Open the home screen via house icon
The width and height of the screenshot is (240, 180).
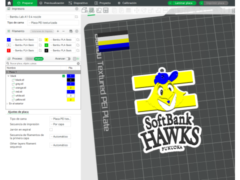point(9,3)
